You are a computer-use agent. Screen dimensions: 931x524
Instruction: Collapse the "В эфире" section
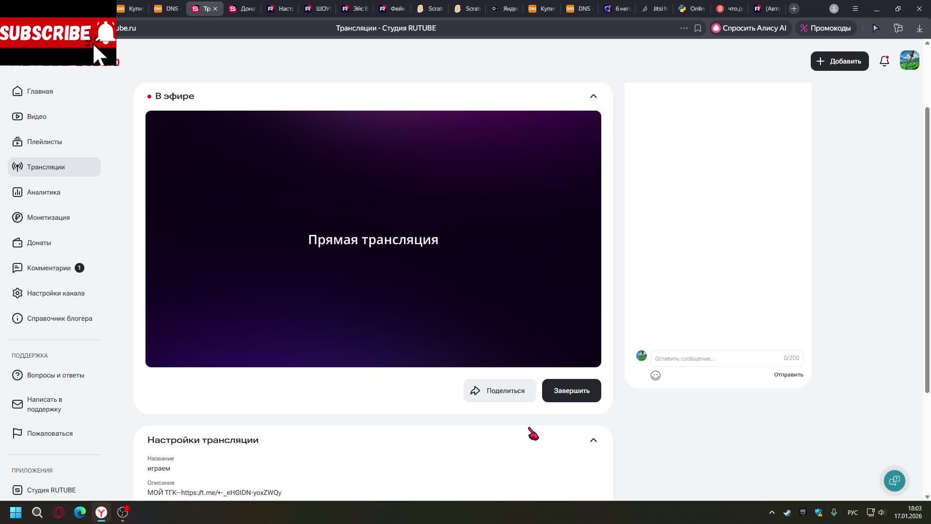593,96
